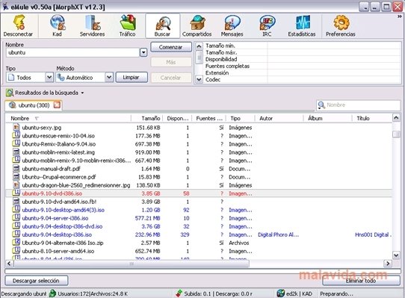Open the Kad network panel
This screenshot has height=298, width=405.
coord(58,26)
